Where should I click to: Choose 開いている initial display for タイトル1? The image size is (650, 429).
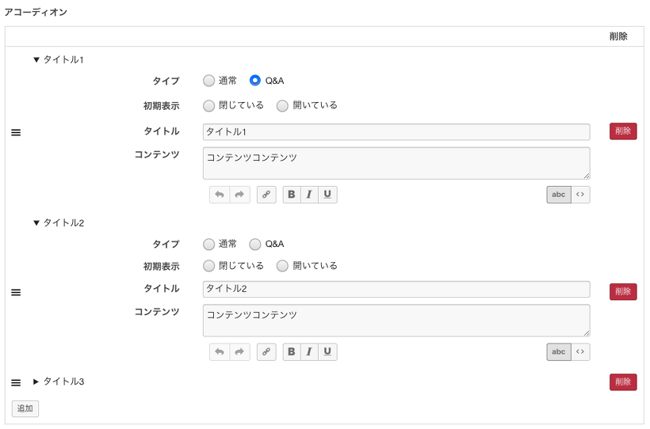coord(282,105)
